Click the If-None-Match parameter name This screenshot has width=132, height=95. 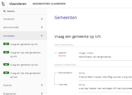(x=65, y=73)
